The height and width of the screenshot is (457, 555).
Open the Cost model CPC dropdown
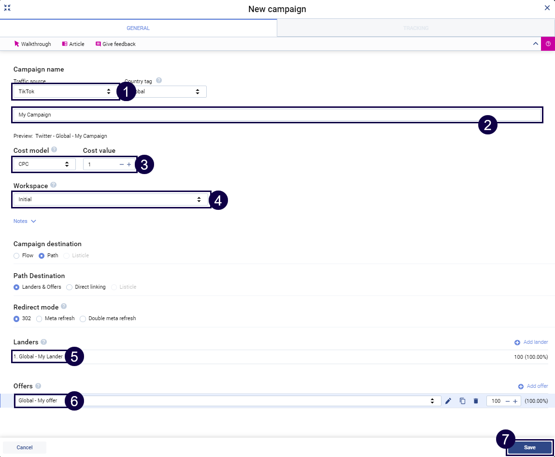coord(44,164)
